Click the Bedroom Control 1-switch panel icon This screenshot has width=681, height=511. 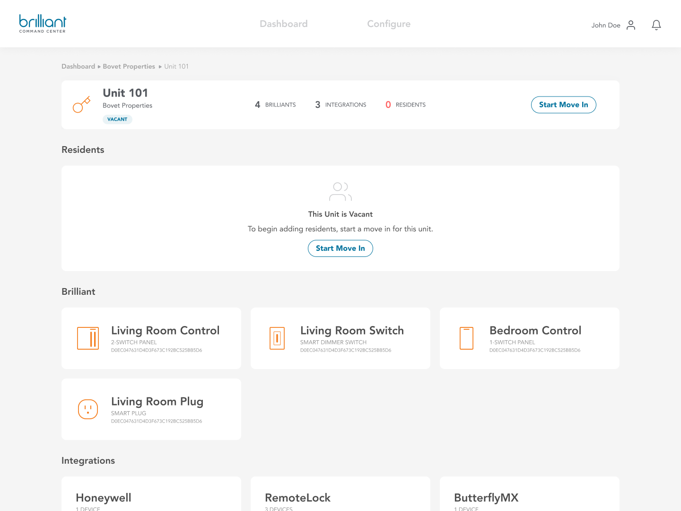click(467, 338)
